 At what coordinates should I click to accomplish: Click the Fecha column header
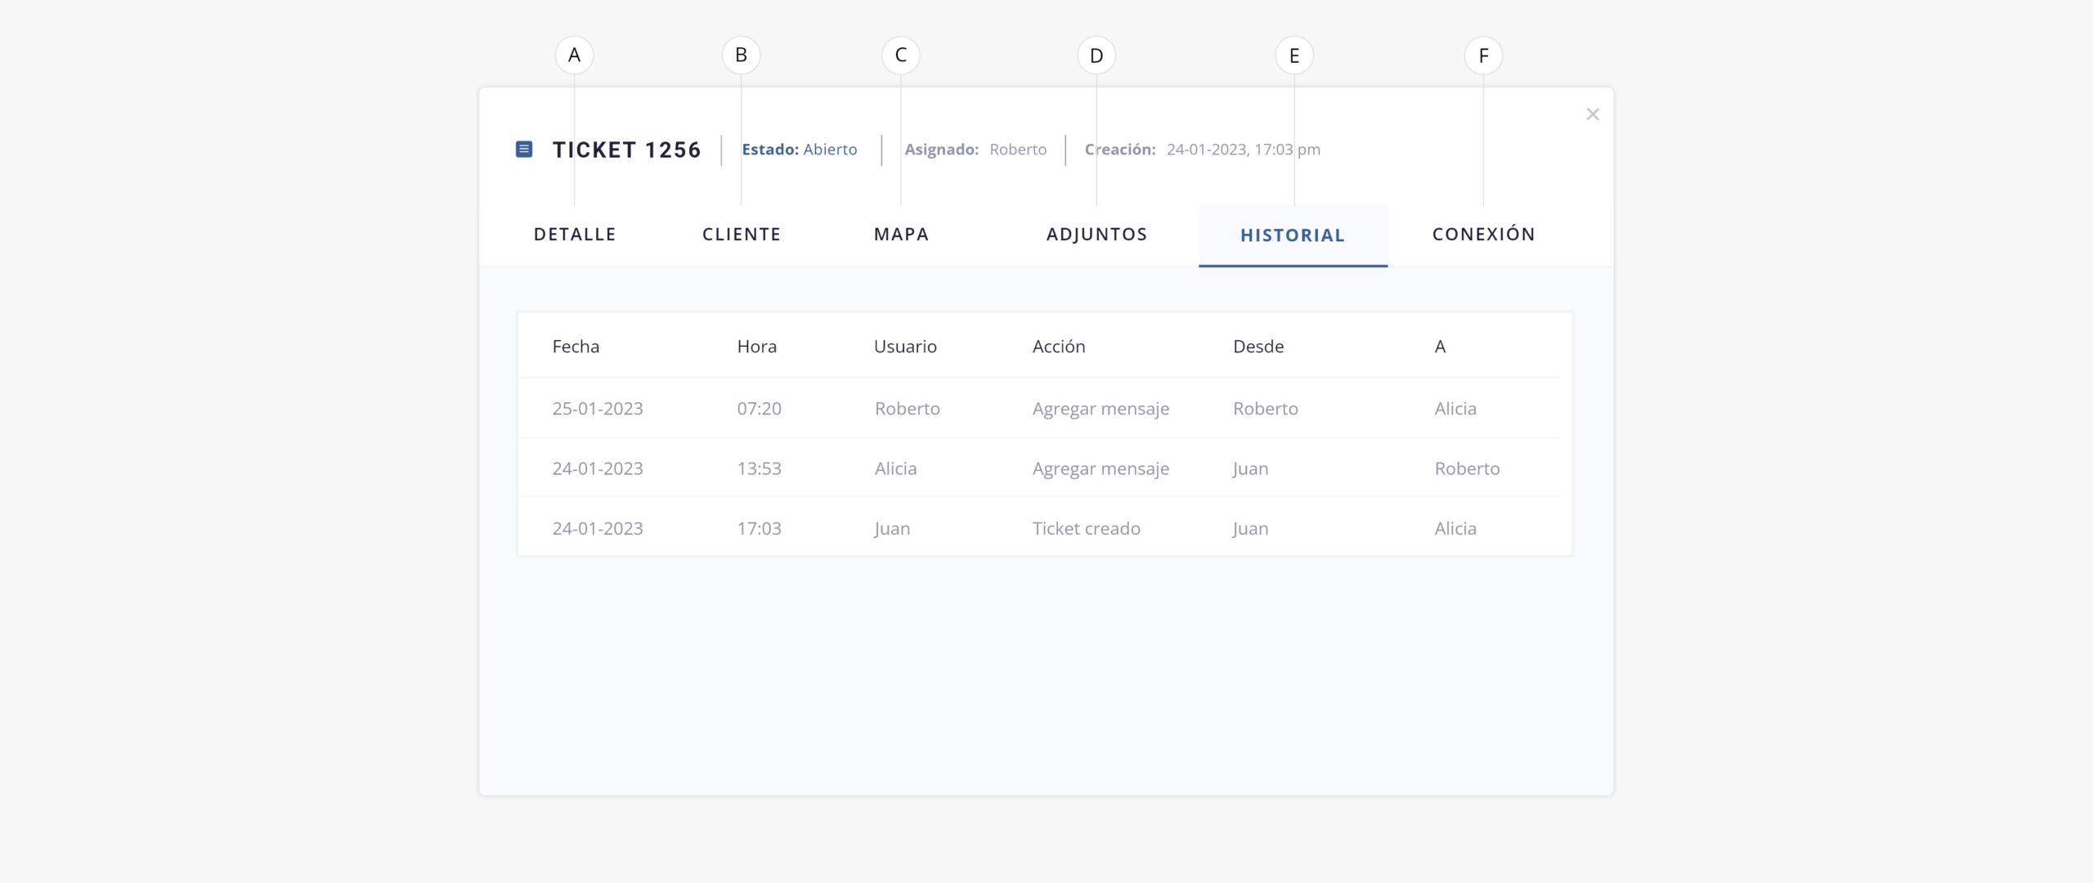(576, 347)
